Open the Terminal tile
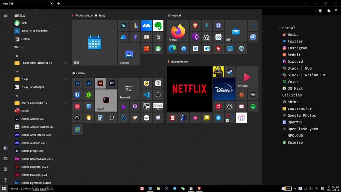Screen dimensions: 341x192 pos(129,89)
